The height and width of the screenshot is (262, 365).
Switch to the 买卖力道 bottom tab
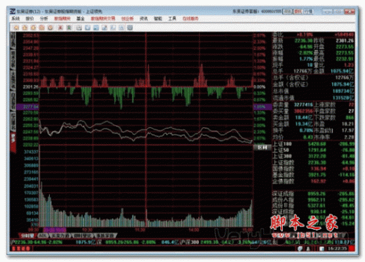click(x=60, y=236)
